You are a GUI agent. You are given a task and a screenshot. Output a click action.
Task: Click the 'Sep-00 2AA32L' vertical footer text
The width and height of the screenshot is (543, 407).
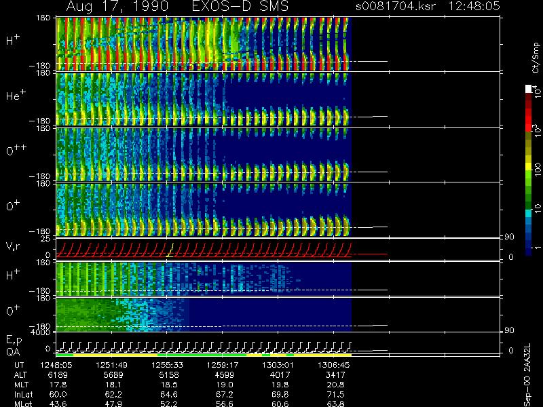tap(527, 375)
